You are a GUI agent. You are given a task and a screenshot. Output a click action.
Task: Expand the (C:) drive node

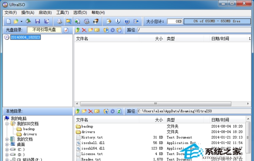click(x=7, y=150)
